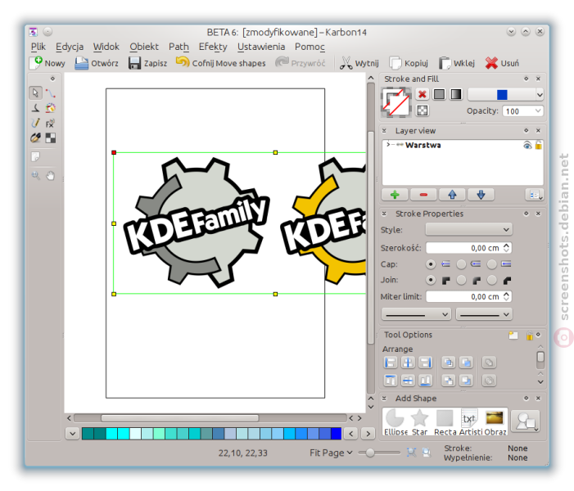Click the Nowy toolbar button

click(47, 63)
